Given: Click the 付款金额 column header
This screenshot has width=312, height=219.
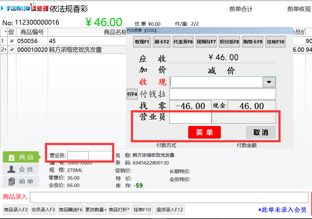Looking at the screenshot, I should (x=247, y=145).
